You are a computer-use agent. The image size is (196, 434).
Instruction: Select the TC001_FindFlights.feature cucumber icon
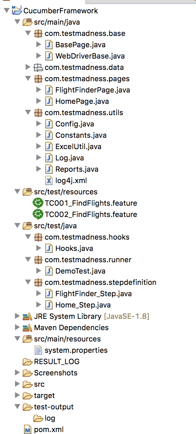pyautogui.click(x=38, y=203)
